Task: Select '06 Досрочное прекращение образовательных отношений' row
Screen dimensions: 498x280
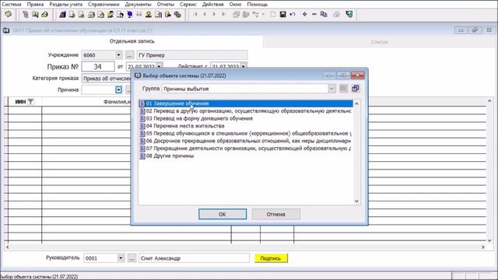Action: (246, 141)
